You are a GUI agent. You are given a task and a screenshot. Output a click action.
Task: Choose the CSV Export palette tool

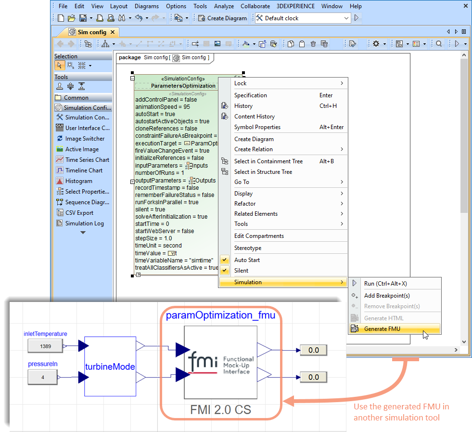(x=79, y=213)
